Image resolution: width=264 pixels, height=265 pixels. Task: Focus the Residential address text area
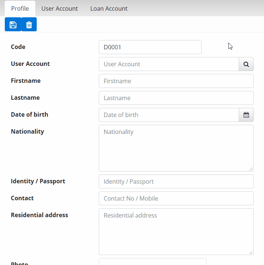176,232
